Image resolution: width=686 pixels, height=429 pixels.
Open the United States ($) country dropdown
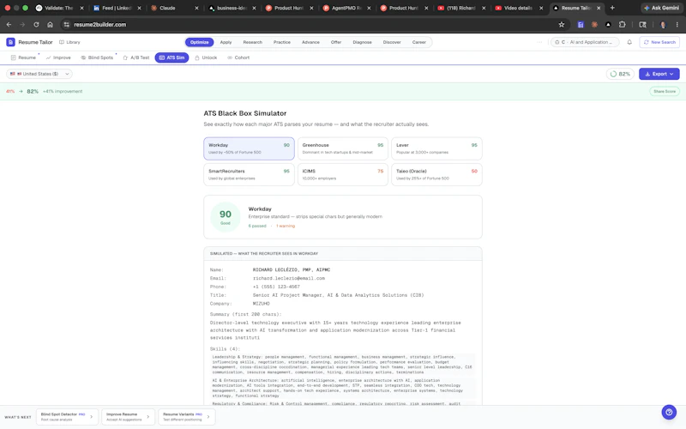[x=39, y=74]
